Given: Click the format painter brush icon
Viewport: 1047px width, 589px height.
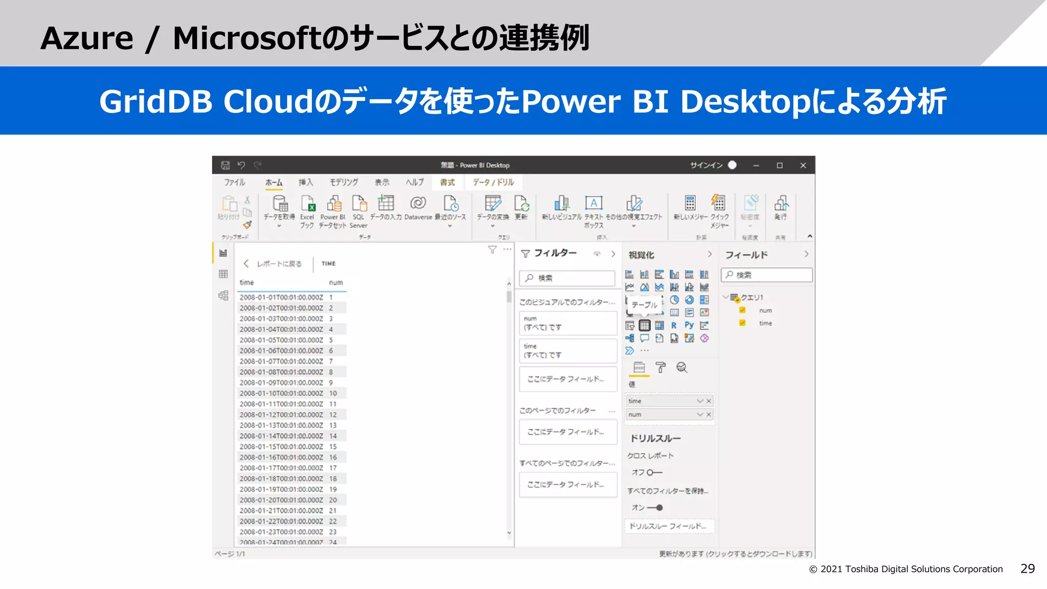Looking at the screenshot, I should (x=247, y=224).
